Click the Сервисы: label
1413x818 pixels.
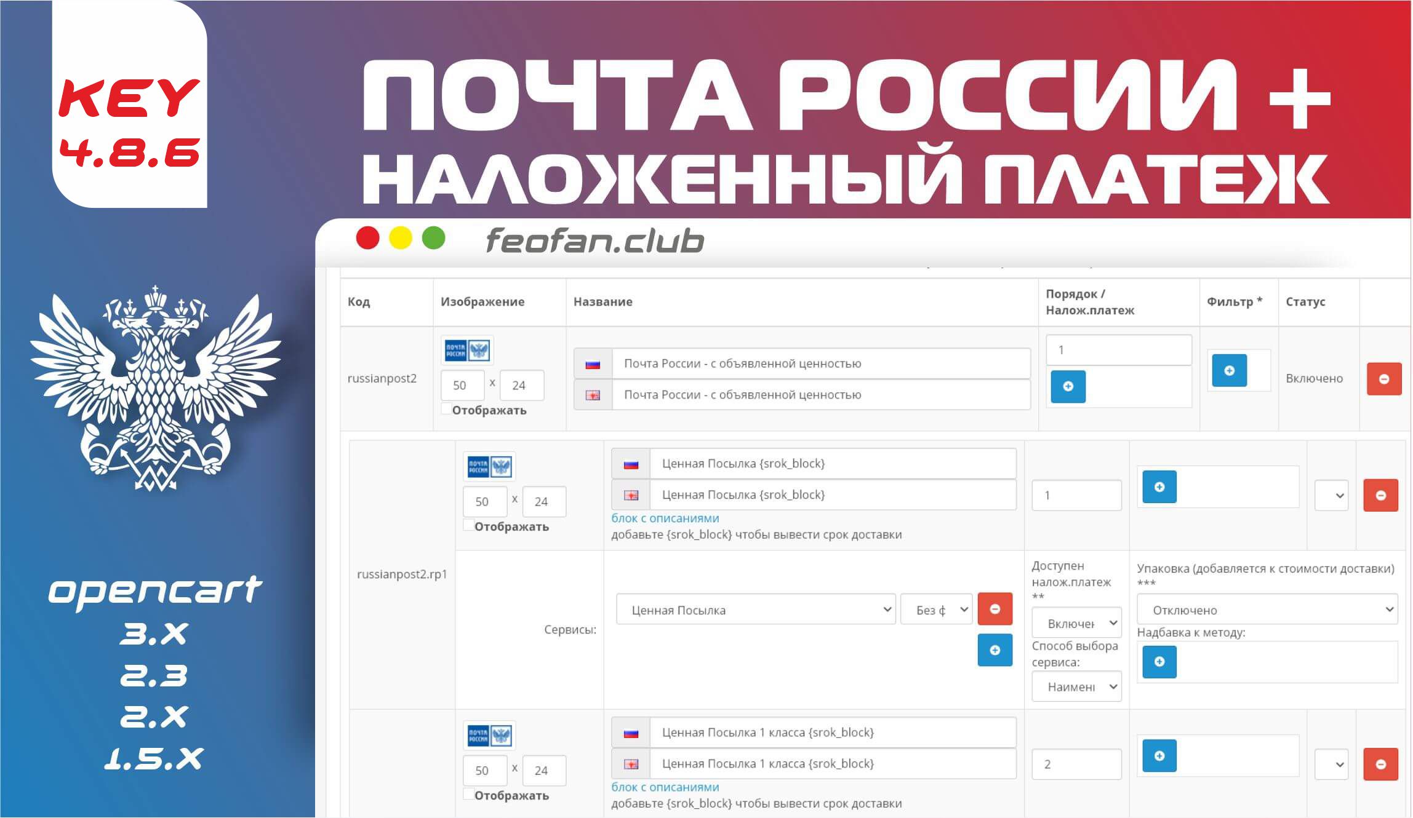(570, 630)
